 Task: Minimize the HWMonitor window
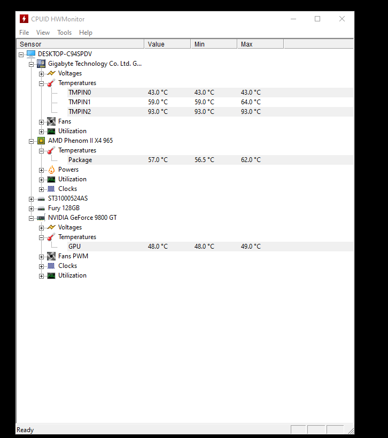[293, 19]
